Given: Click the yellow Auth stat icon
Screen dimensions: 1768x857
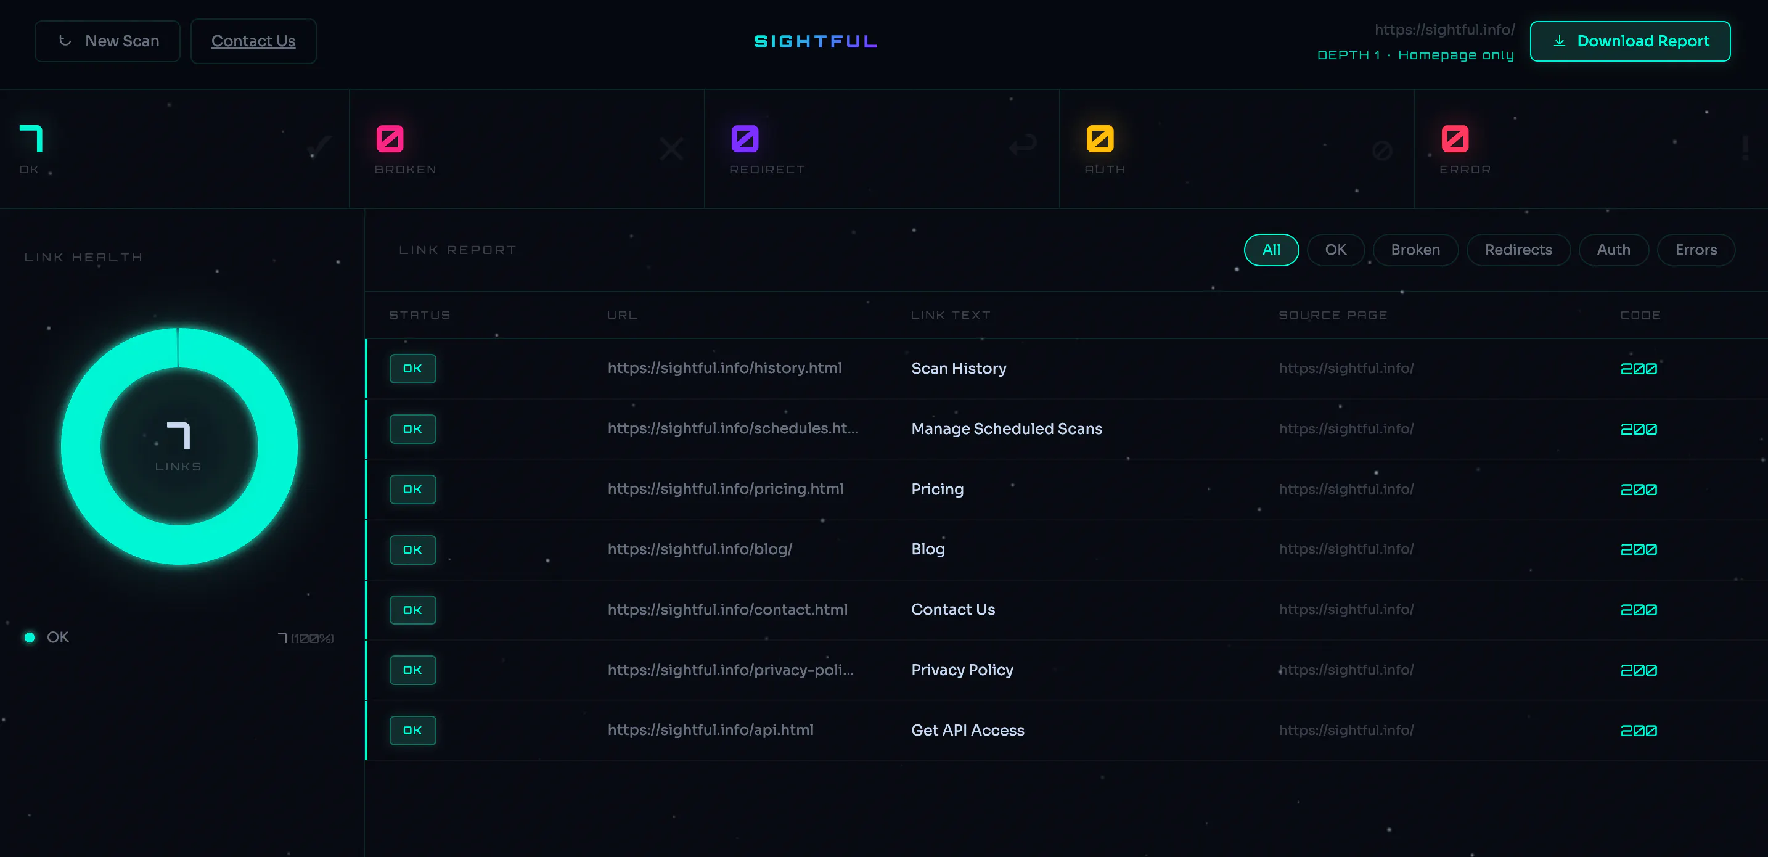Looking at the screenshot, I should pyautogui.click(x=1100, y=139).
